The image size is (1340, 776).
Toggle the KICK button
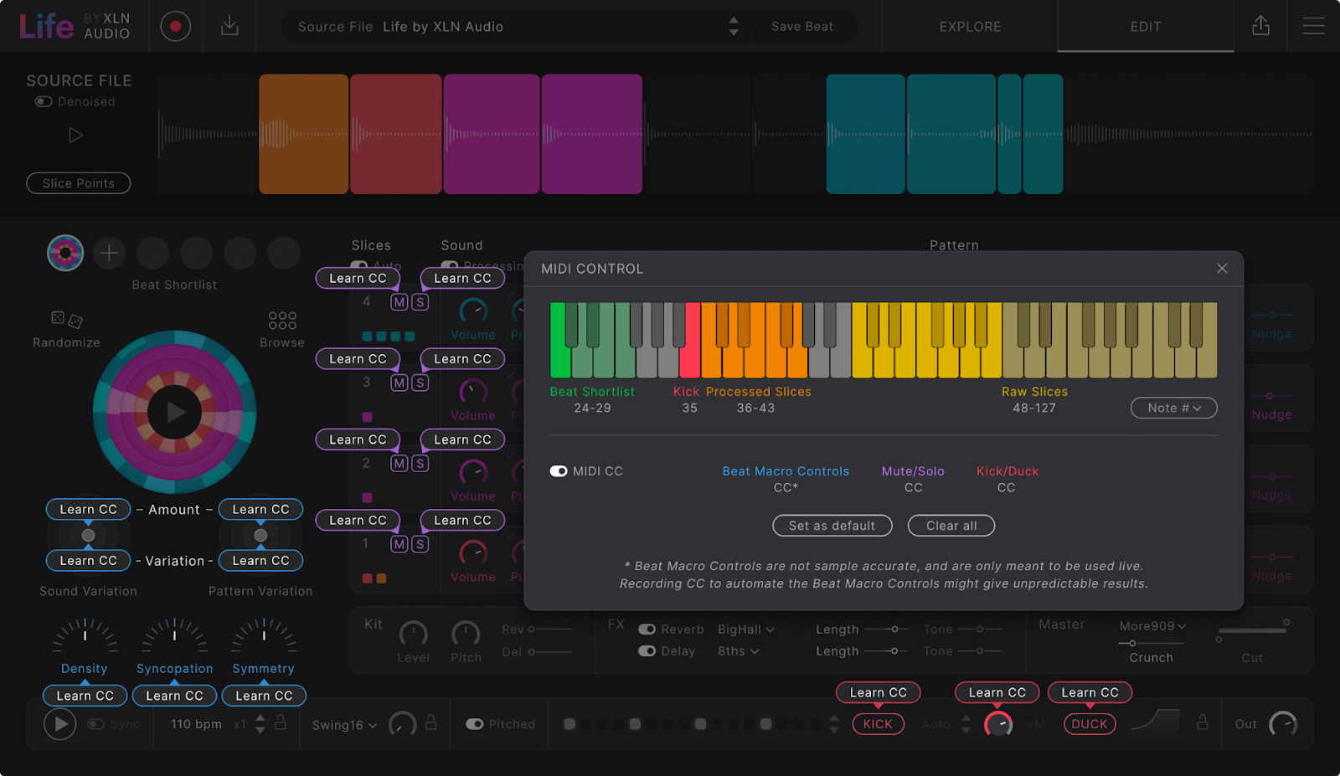coord(878,724)
